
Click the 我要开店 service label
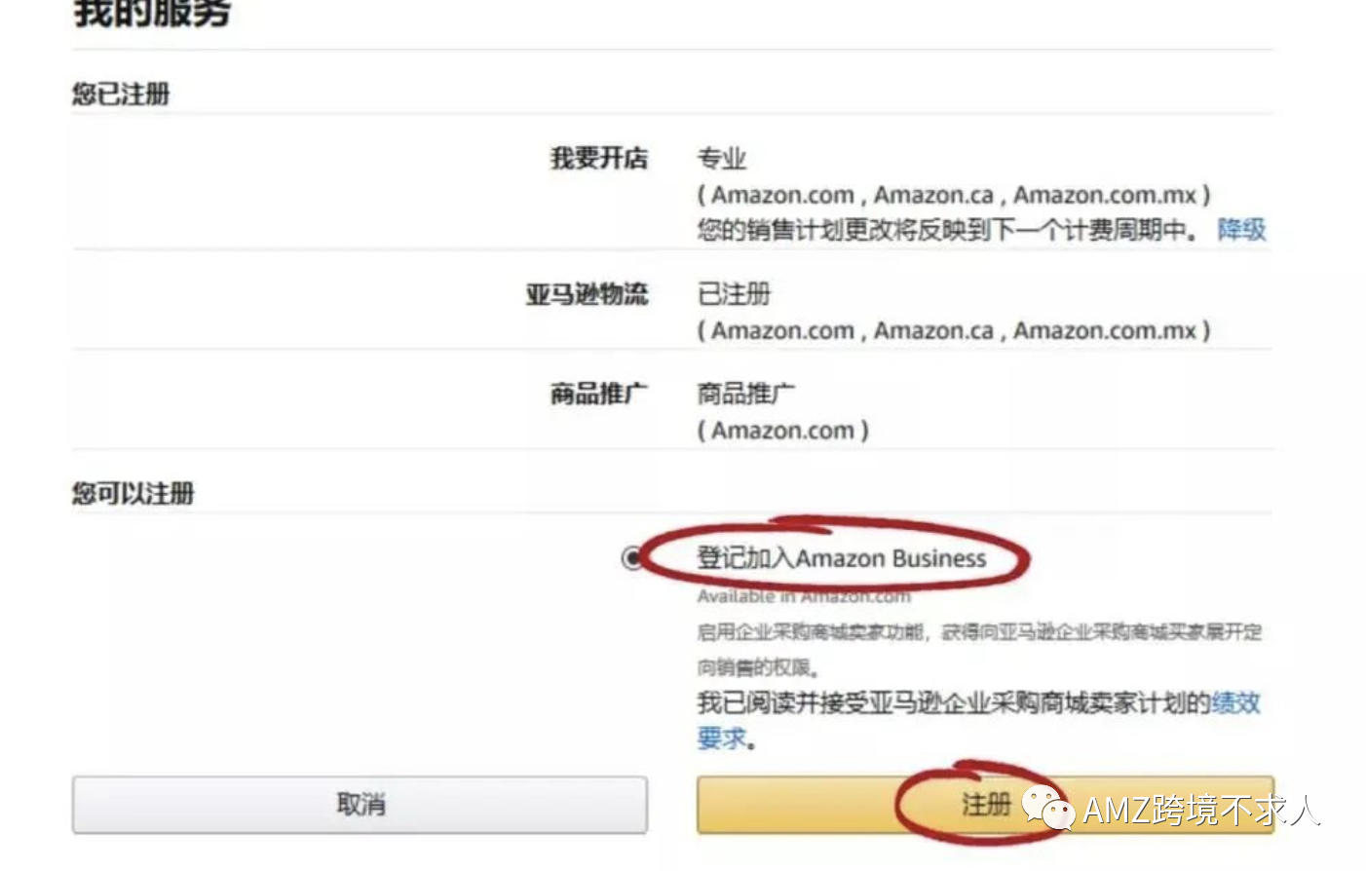(x=597, y=158)
